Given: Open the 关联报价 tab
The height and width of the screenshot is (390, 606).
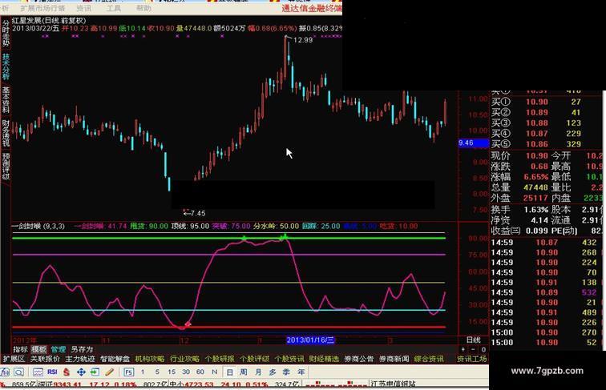Looking at the screenshot, I should click(45, 359).
